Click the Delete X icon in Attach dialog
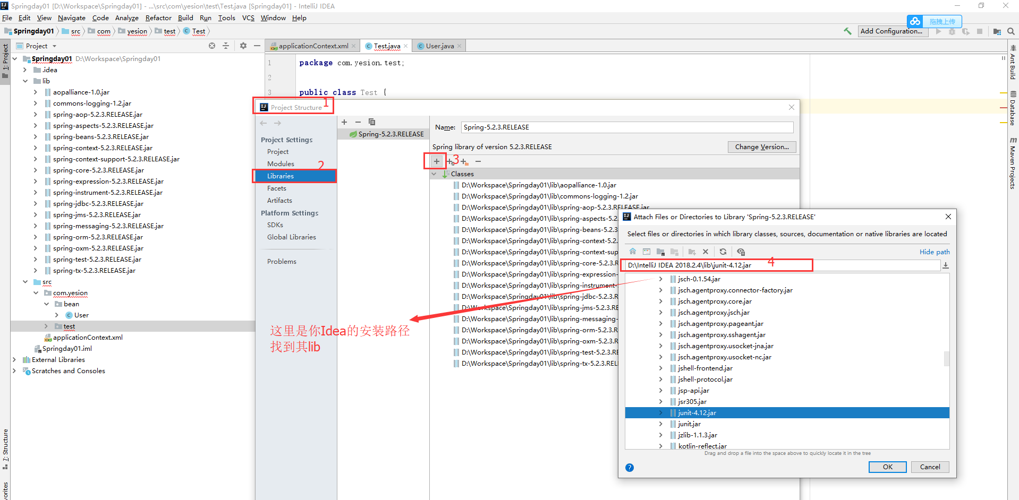 706,252
